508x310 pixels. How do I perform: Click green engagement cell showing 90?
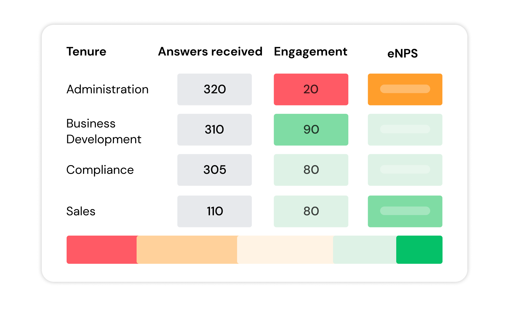(x=311, y=130)
